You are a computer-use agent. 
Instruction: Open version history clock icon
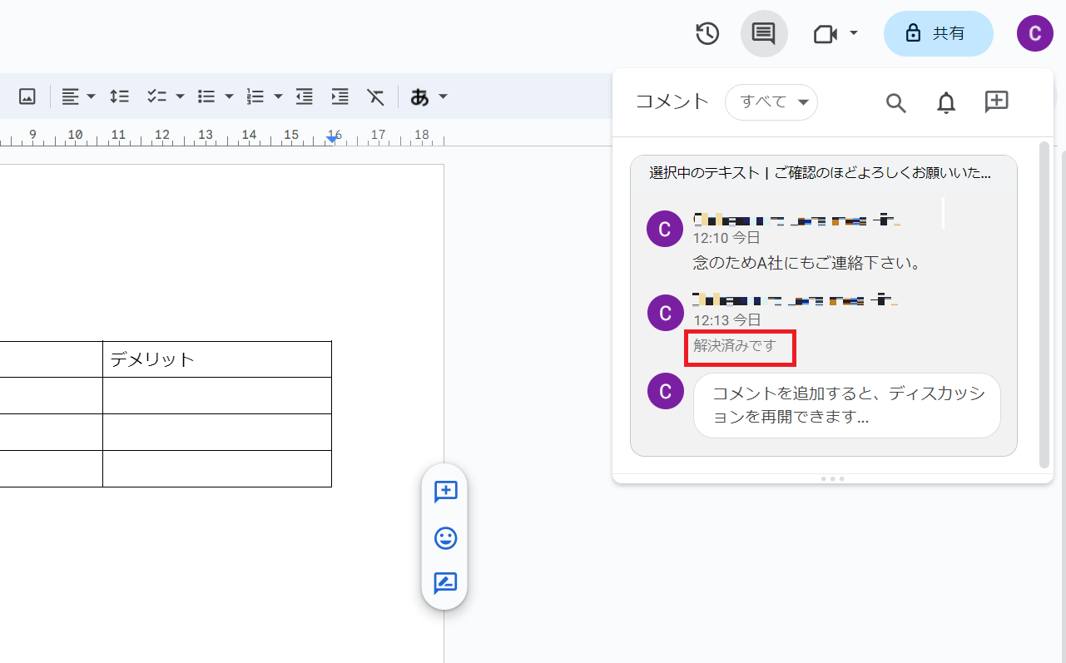tap(707, 34)
